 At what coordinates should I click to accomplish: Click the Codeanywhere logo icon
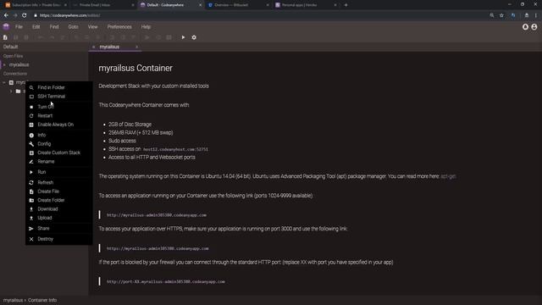pyautogui.click(x=6, y=26)
